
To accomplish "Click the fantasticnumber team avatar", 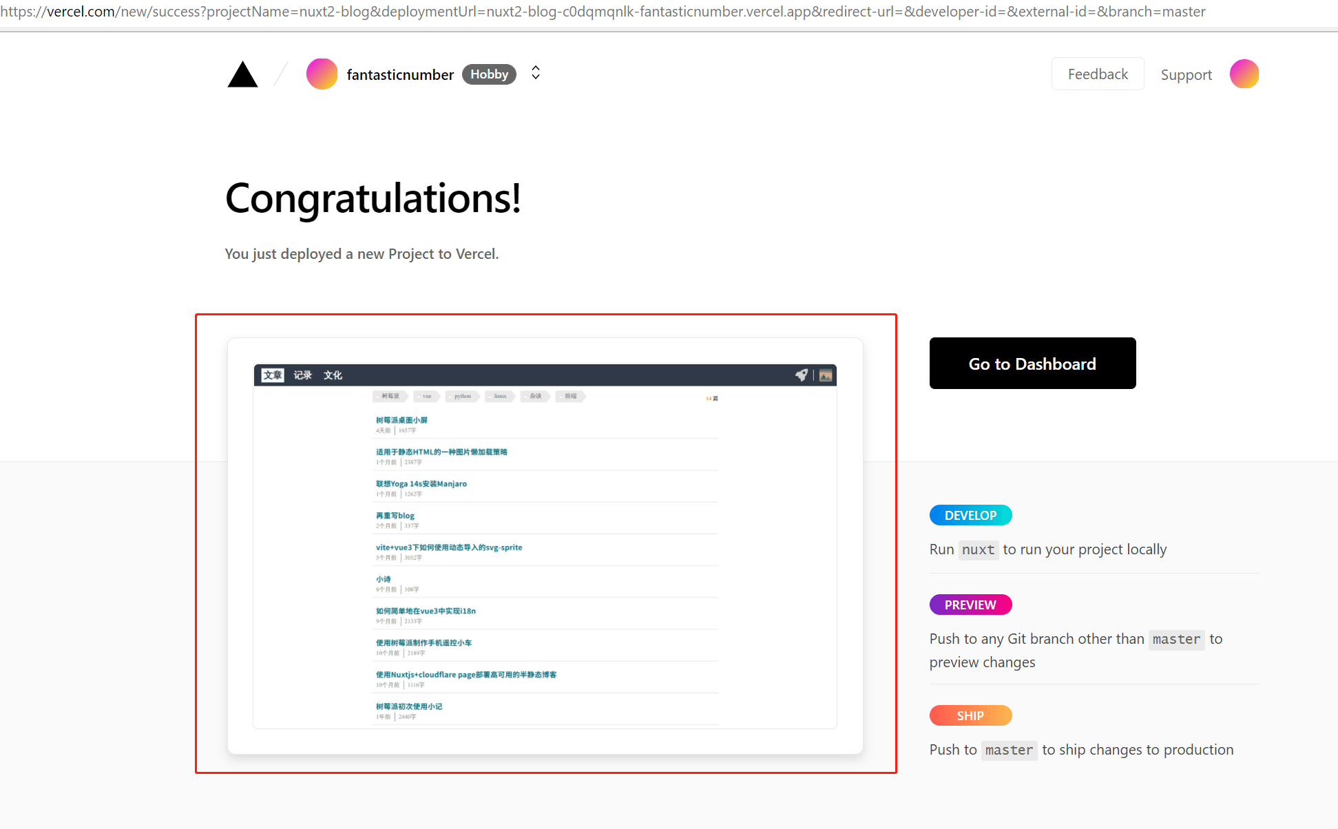I will tap(322, 74).
